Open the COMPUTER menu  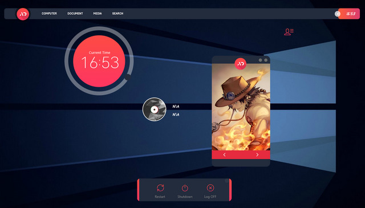49,14
